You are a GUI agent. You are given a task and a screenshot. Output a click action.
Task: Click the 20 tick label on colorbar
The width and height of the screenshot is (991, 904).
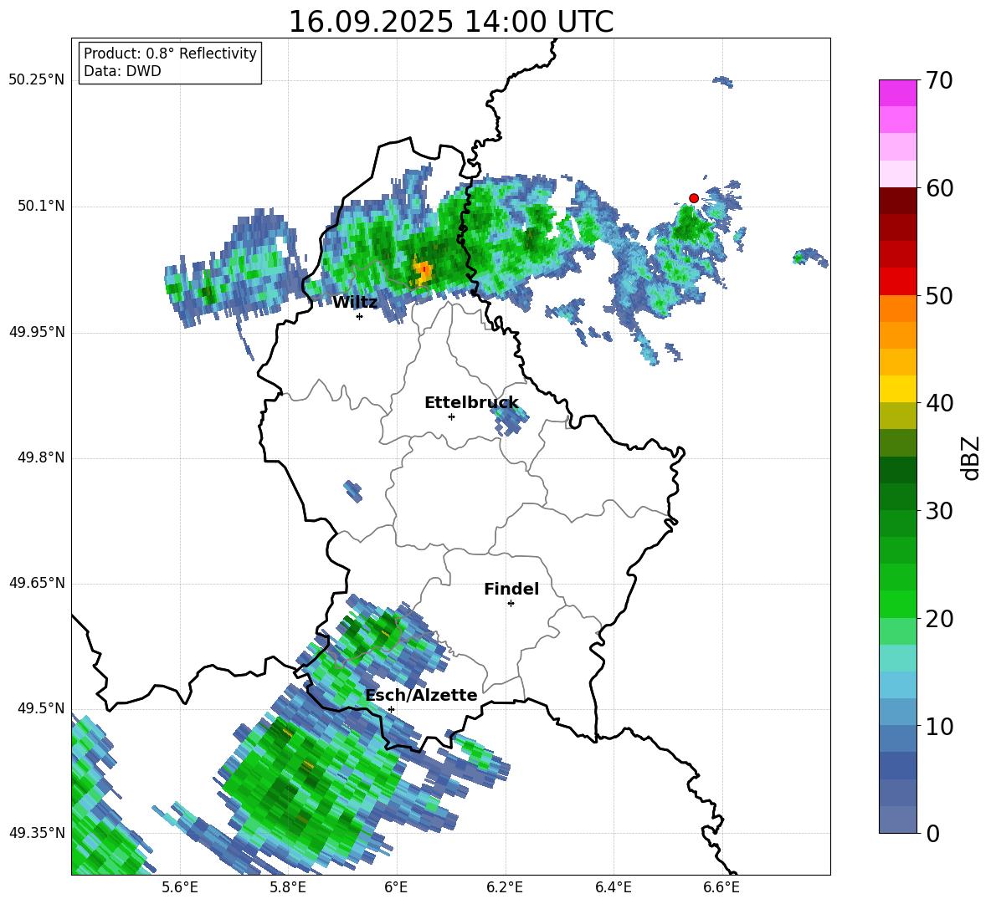938,618
